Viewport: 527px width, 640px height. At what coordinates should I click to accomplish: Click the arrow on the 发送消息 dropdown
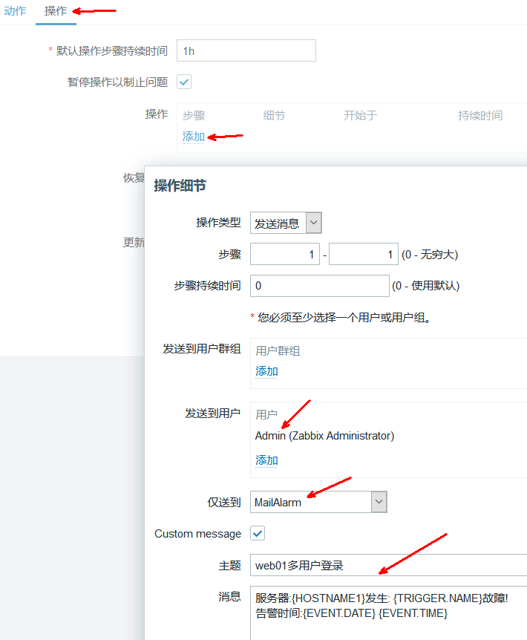coord(314,223)
